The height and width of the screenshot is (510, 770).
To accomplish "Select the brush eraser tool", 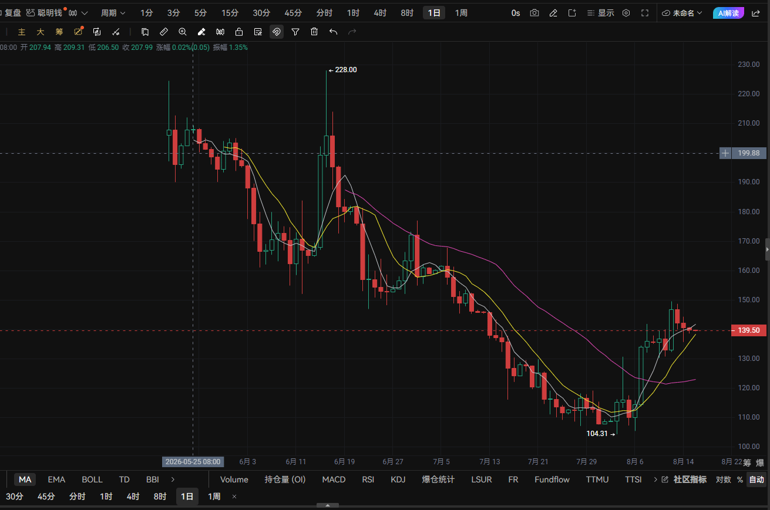I will (x=201, y=32).
